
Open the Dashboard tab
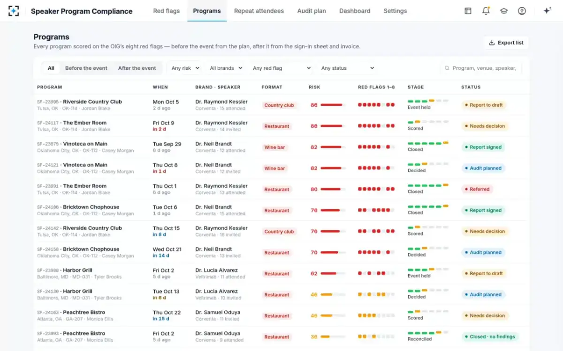355,11
